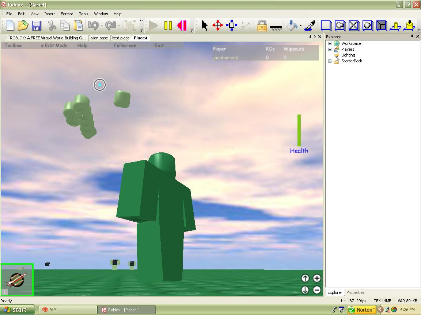421x315 pixels.
Task: Select the rocket tool thumbnail in the hotbar
Action: (x=17, y=280)
